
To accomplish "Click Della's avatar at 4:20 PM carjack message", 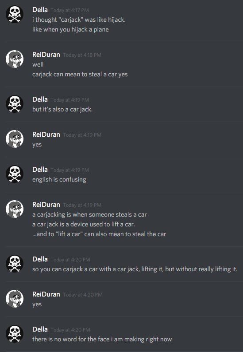I will pos(15,264).
